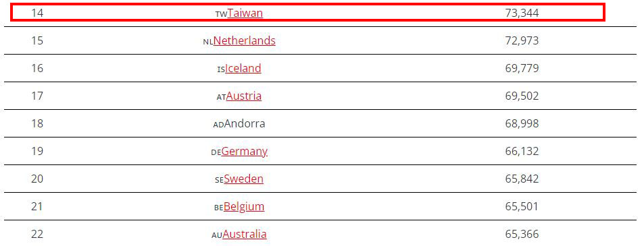Viewport: 644px width, 246px height.
Task: Click the 68,998 value in Andorra row
Action: [x=522, y=123]
